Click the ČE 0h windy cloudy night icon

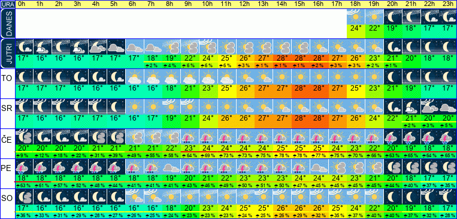point(24,136)
